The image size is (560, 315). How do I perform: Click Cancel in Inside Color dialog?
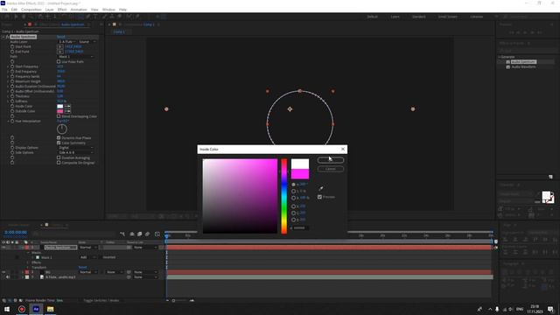click(331, 169)
